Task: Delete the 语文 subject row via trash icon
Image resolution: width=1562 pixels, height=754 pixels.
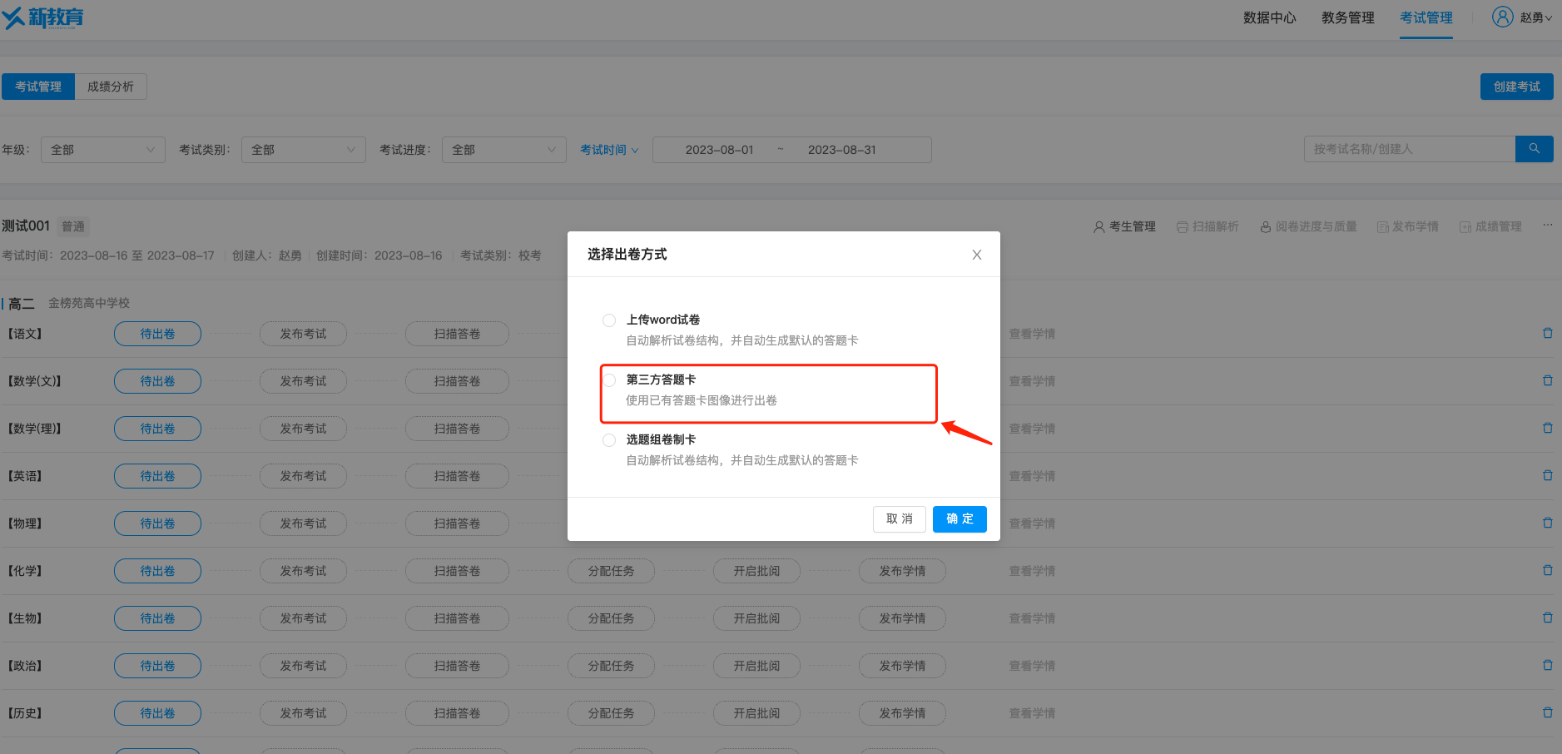Action: point(1547,333)
